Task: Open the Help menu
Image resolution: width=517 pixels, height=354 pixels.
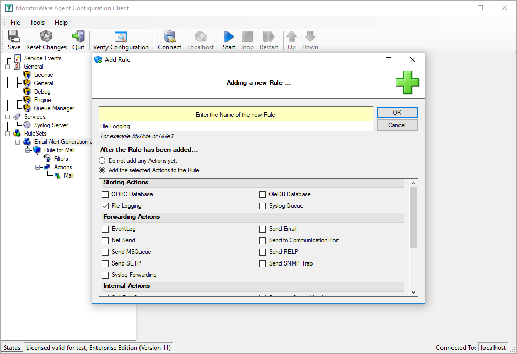Action: (x=61, y=23)
